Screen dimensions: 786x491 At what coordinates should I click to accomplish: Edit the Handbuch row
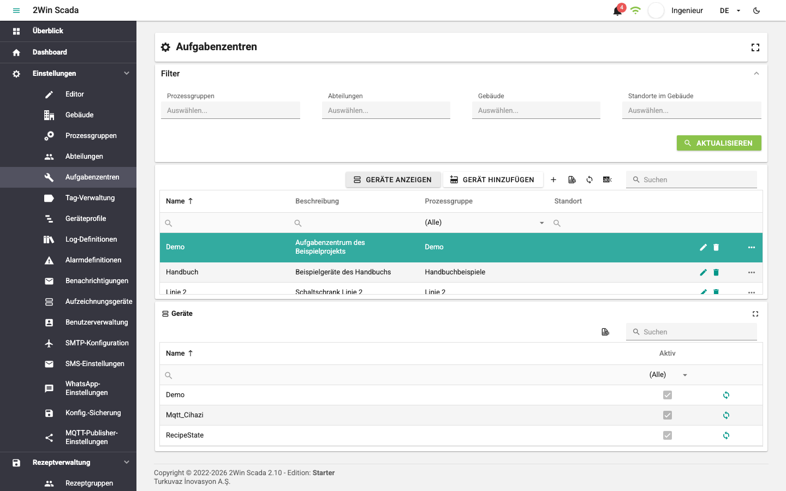703,272
